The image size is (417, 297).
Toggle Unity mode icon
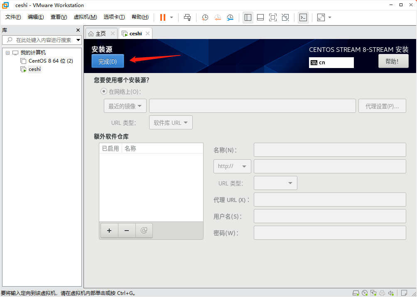[x=285, y=17]
